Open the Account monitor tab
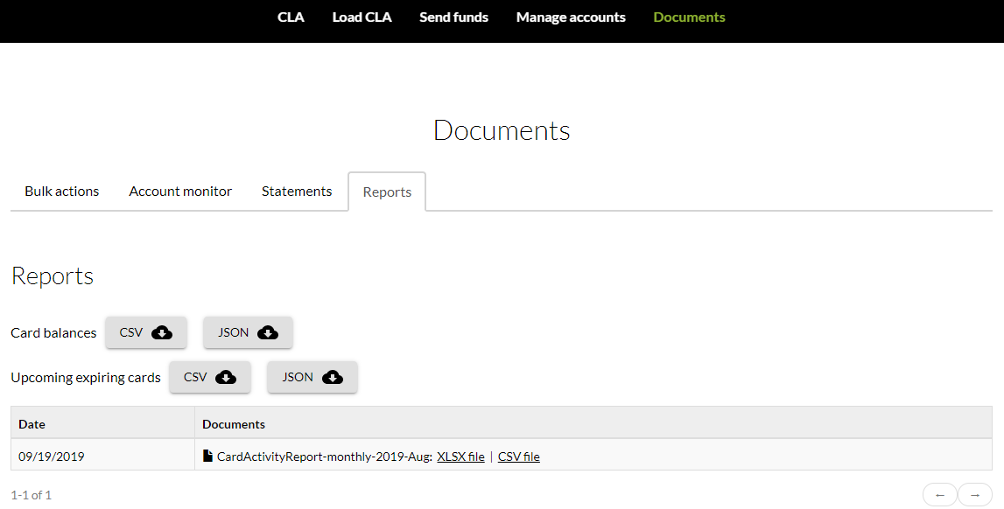 [x=180, y=192]
